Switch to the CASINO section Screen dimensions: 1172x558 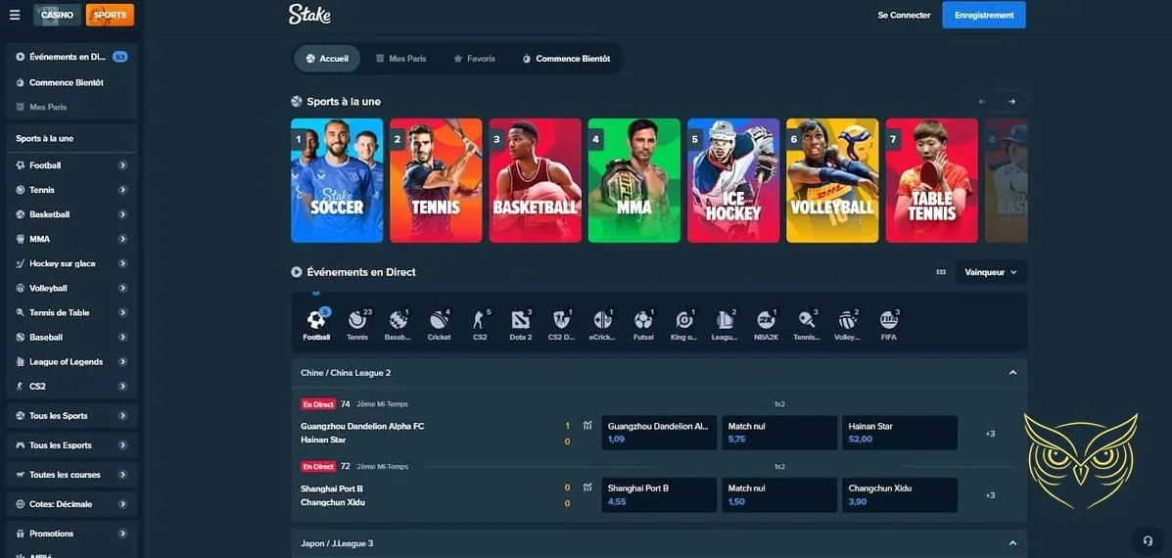tap(57, 15)
